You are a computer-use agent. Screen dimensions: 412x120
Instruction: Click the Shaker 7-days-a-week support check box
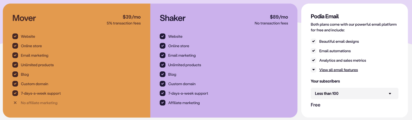point(162,93)
